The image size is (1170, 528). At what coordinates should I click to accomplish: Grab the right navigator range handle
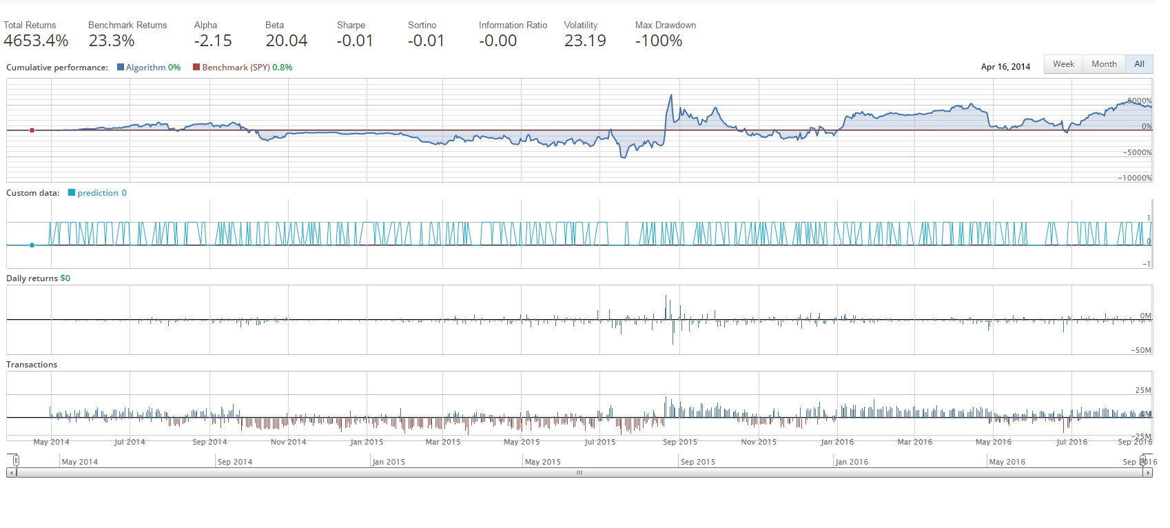[1143, 460]
